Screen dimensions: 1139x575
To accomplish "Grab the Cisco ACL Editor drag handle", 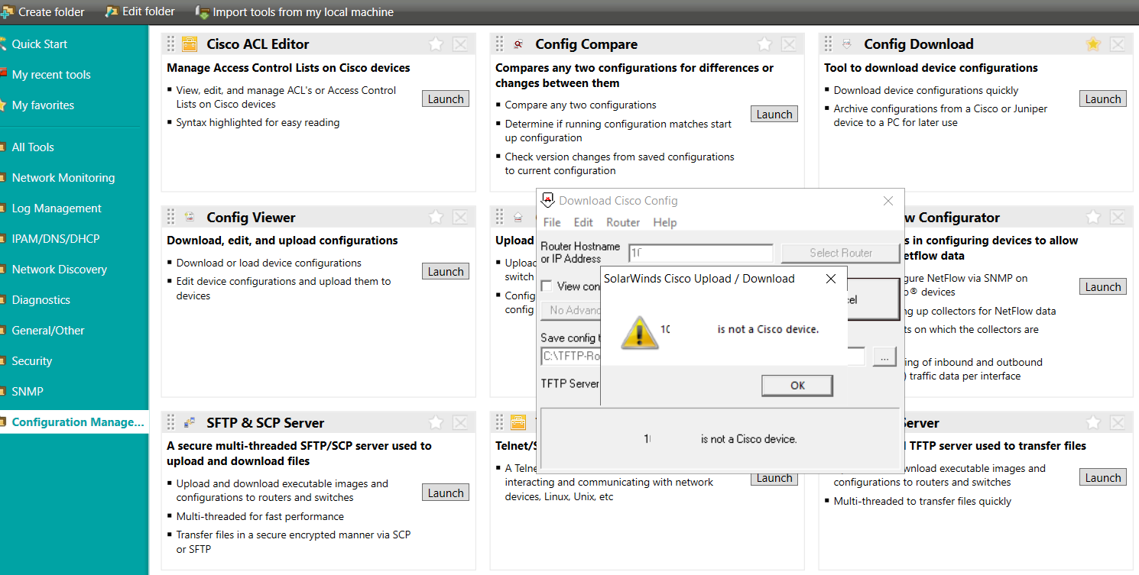I will 171,44.
